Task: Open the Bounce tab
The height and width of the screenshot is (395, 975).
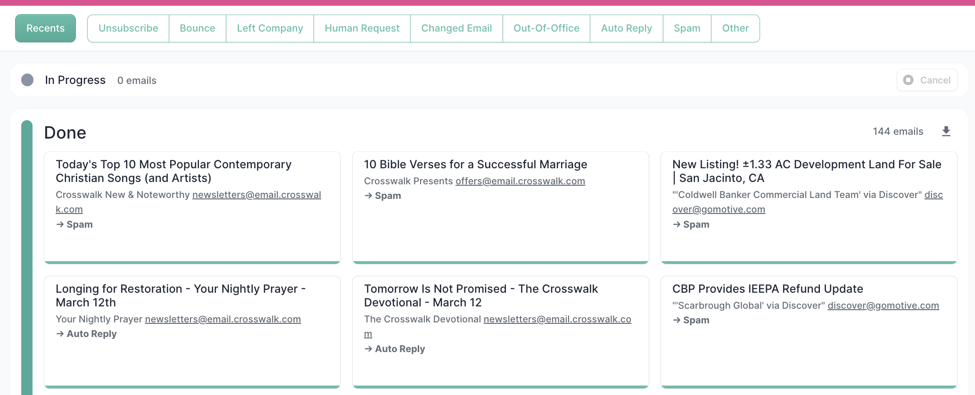Action: [x=198, y=28]
